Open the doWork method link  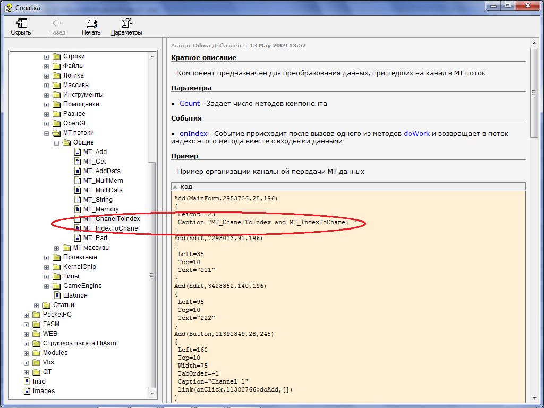(x=416, y=134)
